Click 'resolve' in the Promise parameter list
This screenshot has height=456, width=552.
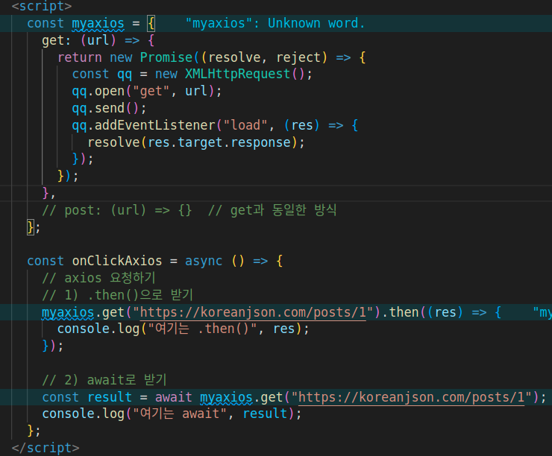point(234,57)
